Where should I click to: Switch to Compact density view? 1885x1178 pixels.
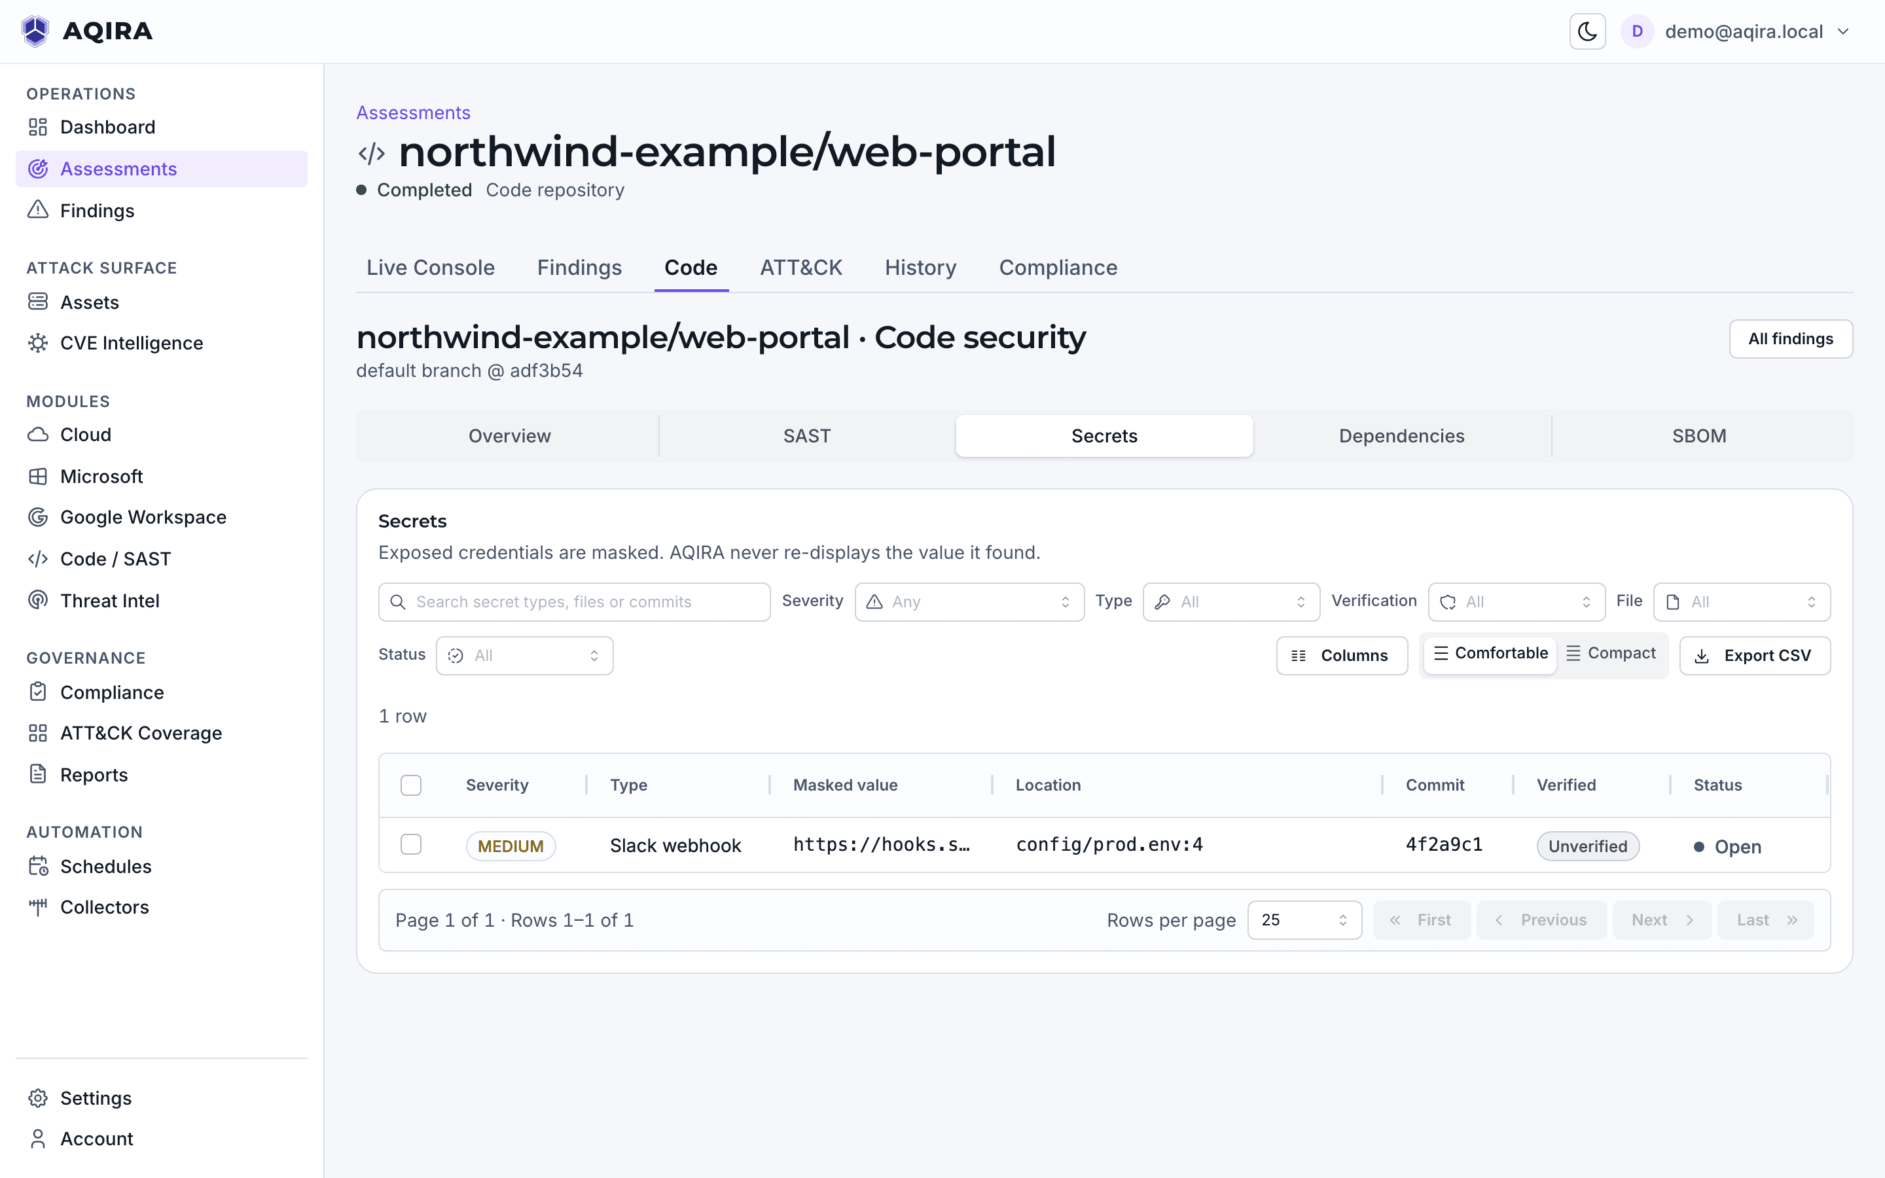(1611, 654)
